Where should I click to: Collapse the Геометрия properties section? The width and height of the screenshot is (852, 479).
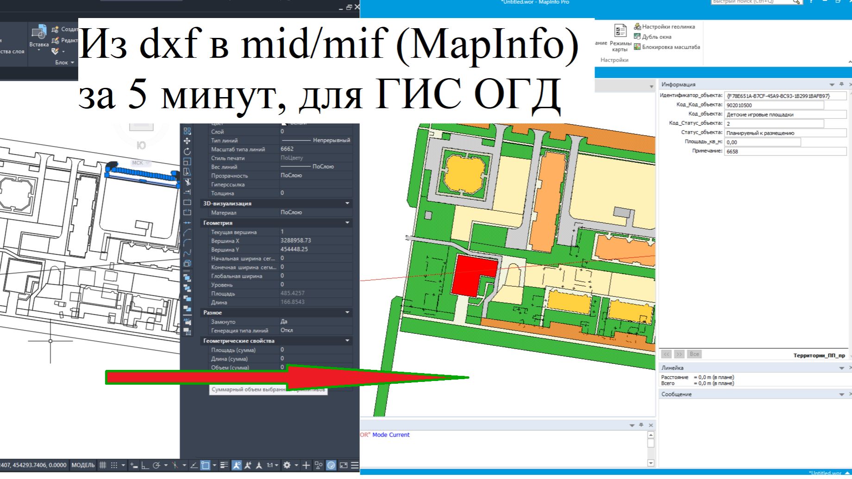point(347,223)
